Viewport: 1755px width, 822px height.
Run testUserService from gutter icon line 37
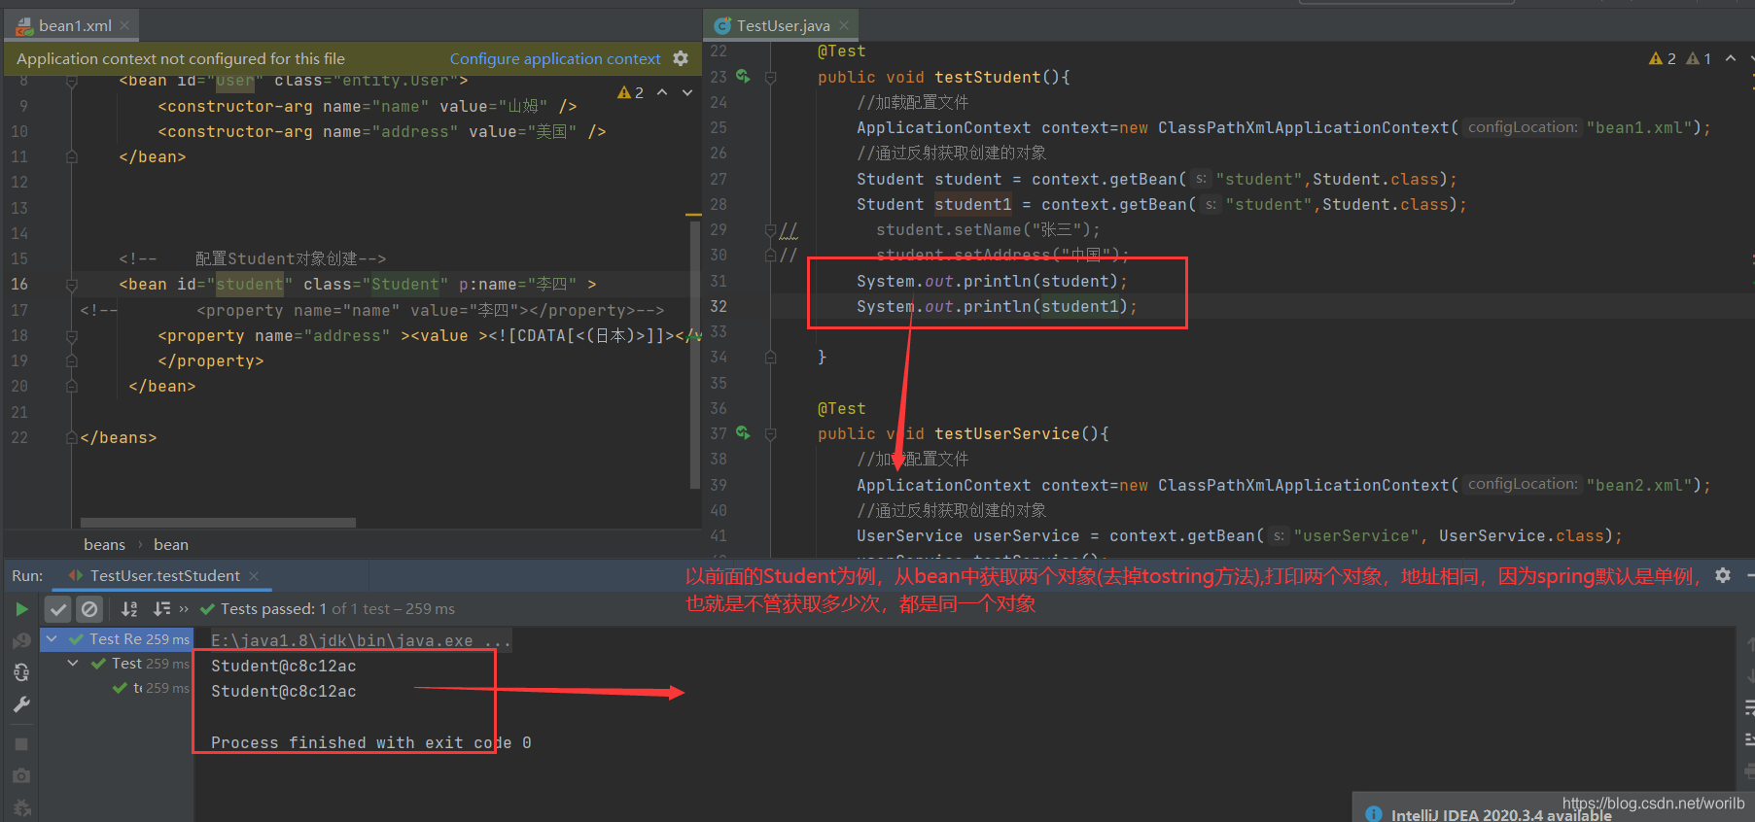pos(743,433)
